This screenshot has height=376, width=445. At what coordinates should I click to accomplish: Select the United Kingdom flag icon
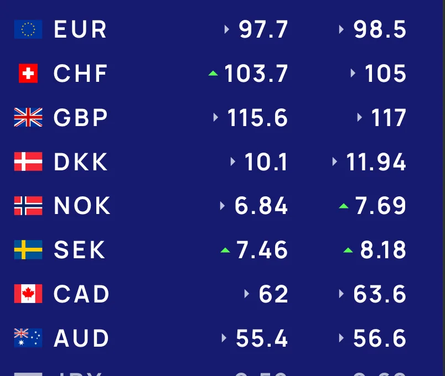point(28,117)
